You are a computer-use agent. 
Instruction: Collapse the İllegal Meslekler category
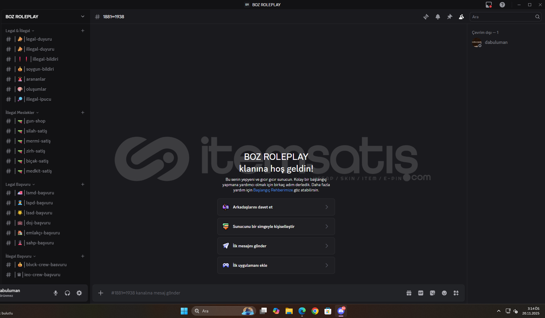22,112
